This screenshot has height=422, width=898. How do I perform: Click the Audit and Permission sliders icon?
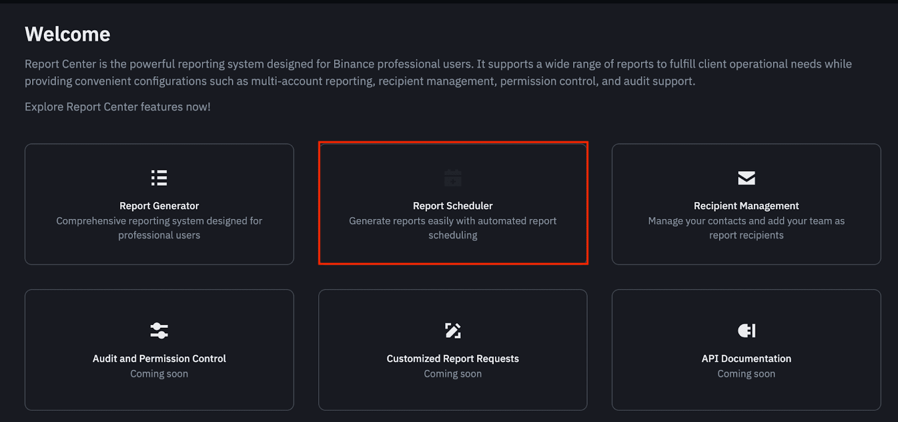(x=159, y=331)
